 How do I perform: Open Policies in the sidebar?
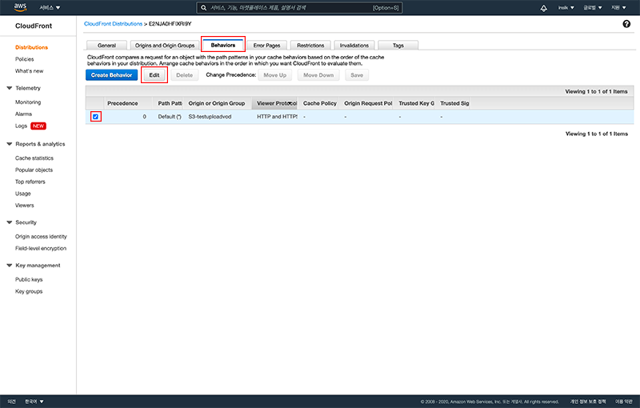25,59
